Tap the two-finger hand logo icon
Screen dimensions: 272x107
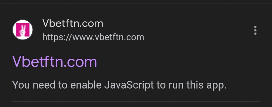pos(23,30)
